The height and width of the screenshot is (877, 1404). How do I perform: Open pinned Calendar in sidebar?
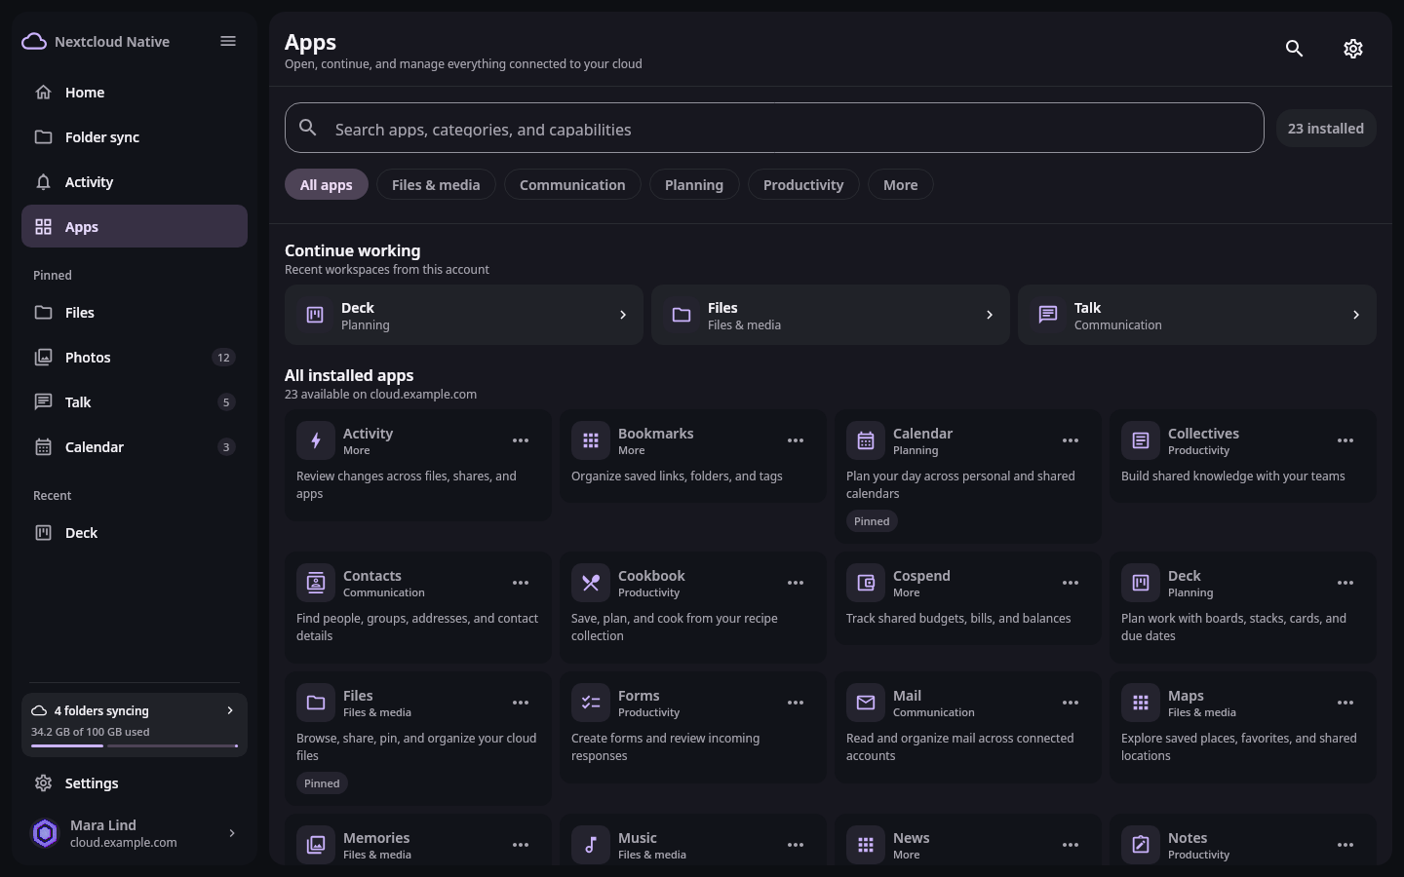point(135,447)
